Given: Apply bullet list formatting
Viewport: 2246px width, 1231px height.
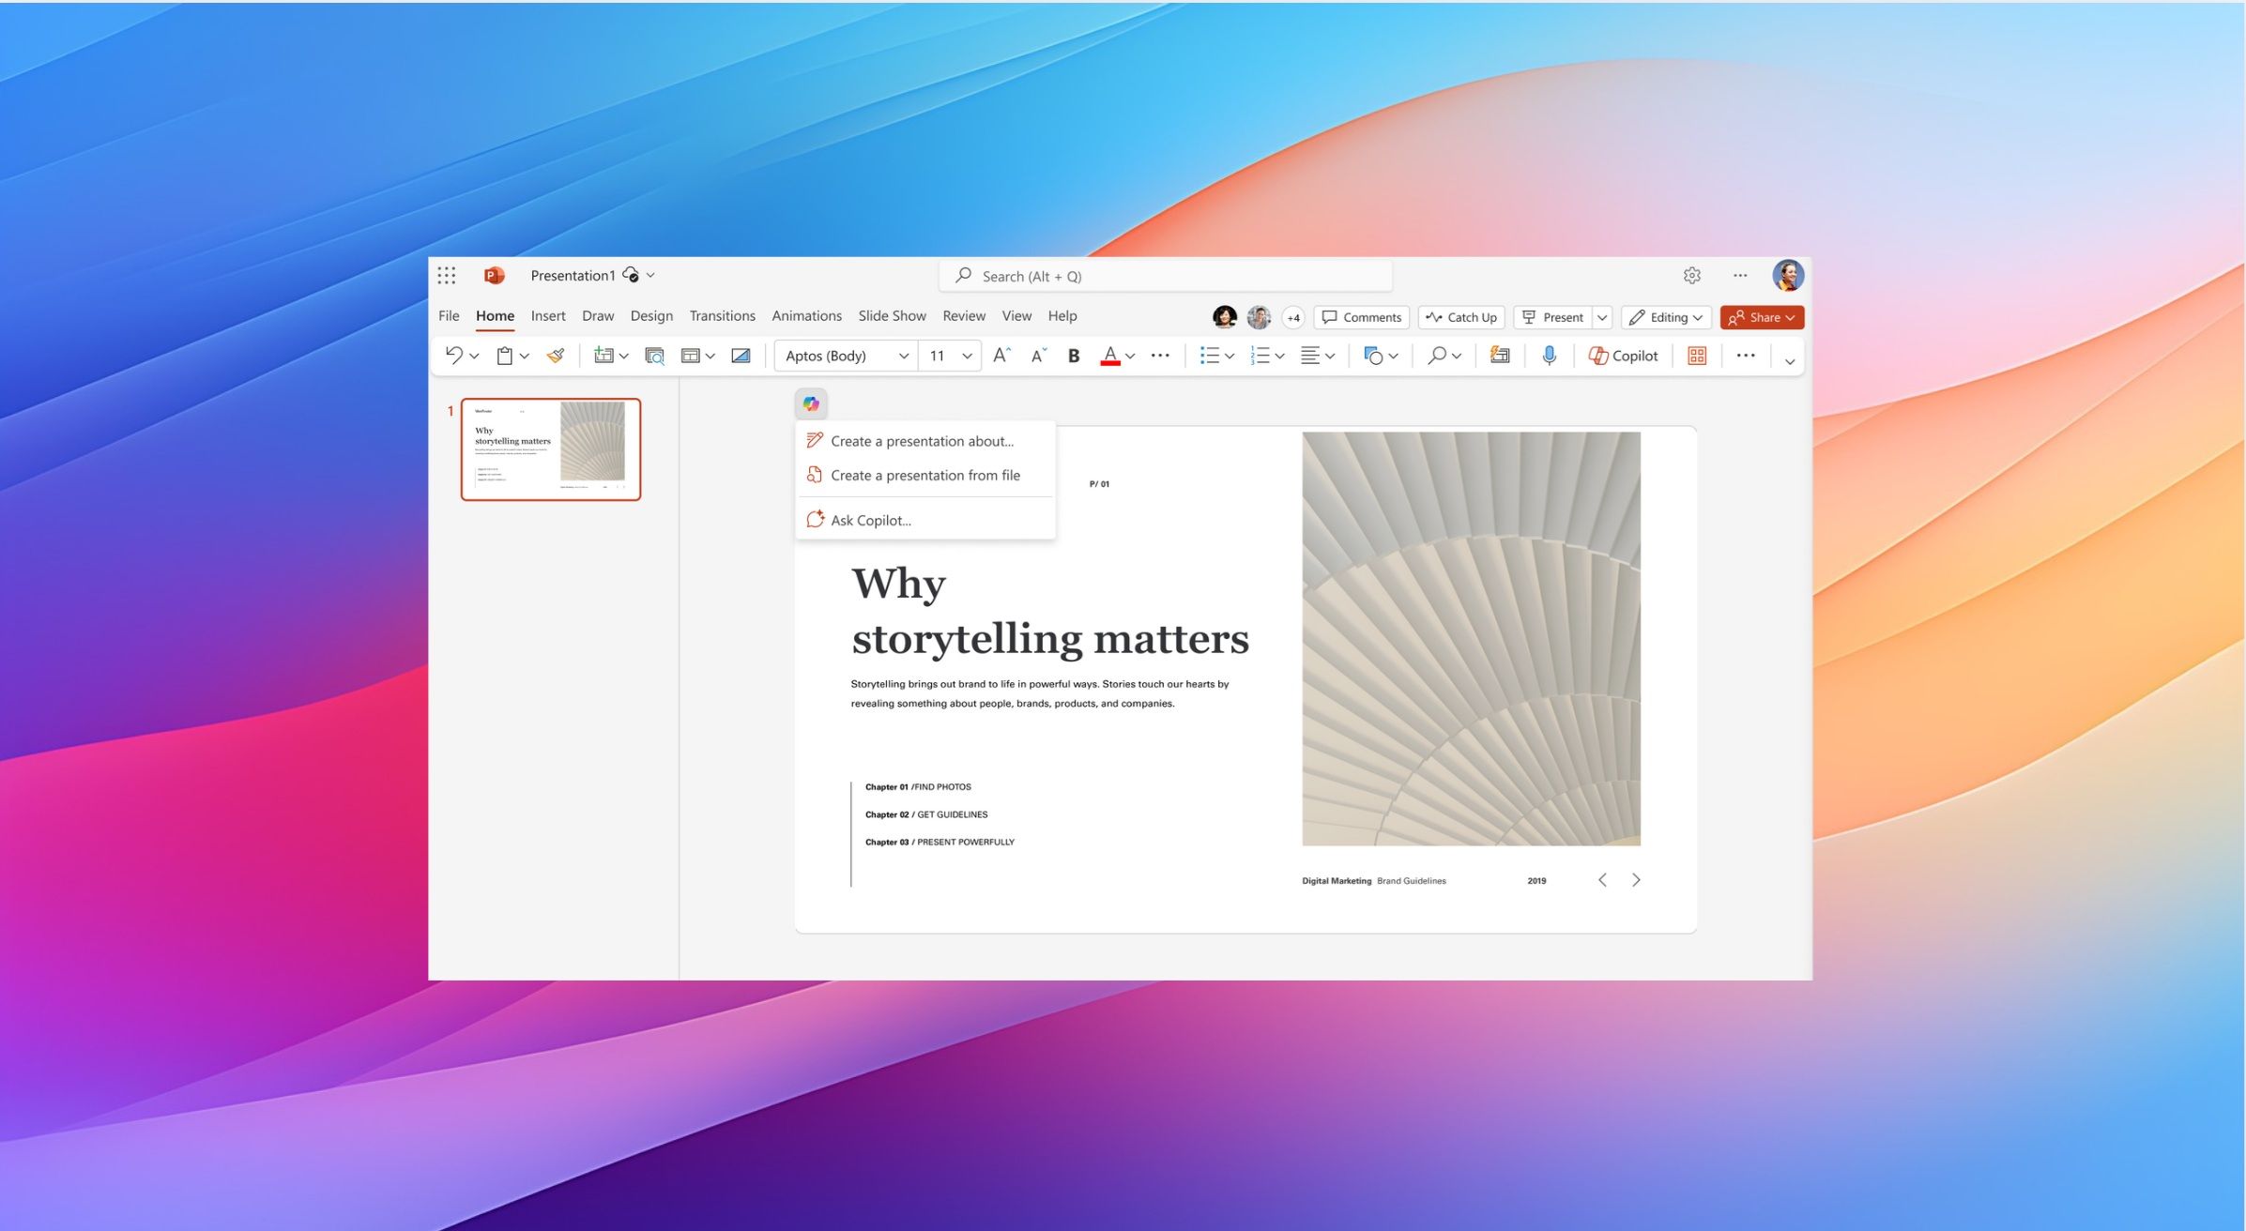Looking at the screenshot, I should [1211, 355].
